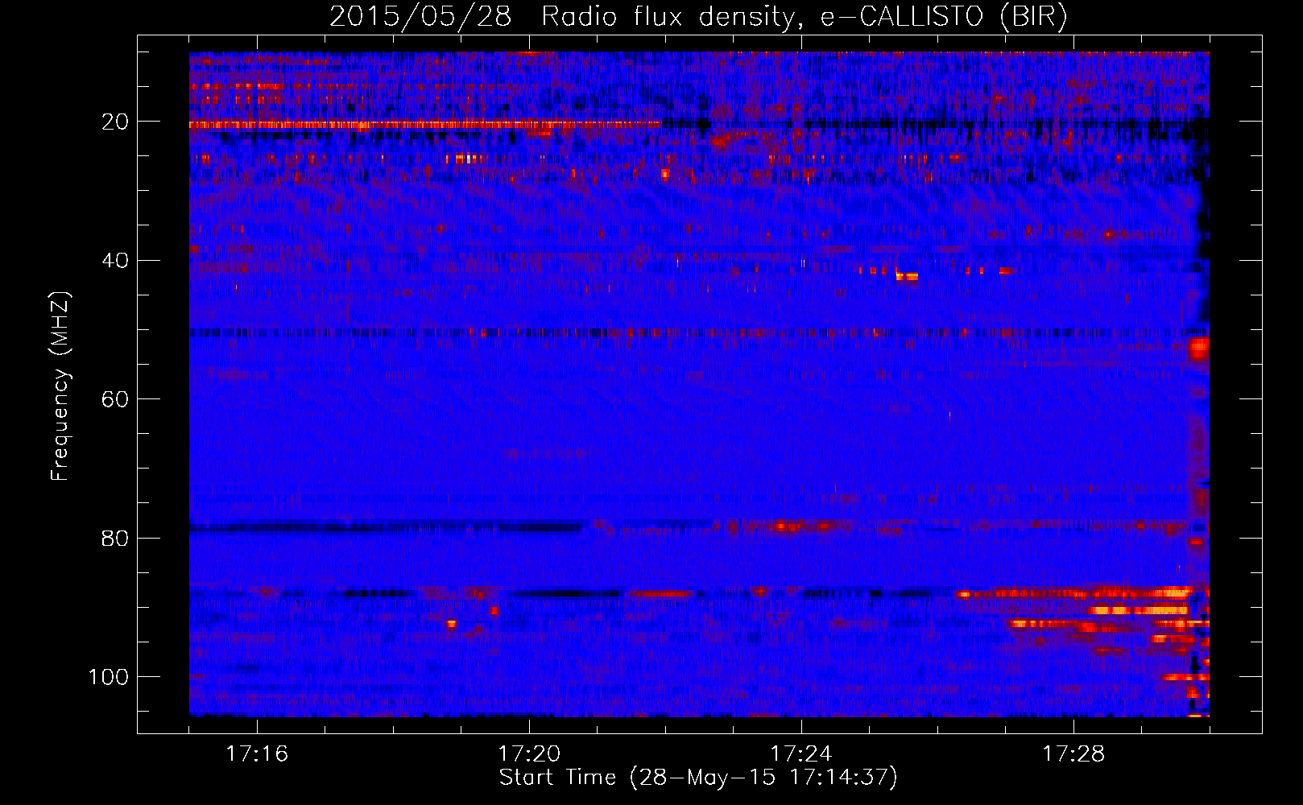This screenshot has width=1303, height=805.
Task: Click the bright orange 20 MHz emission band
Action: pyautogui.click(x=424, y=125)
